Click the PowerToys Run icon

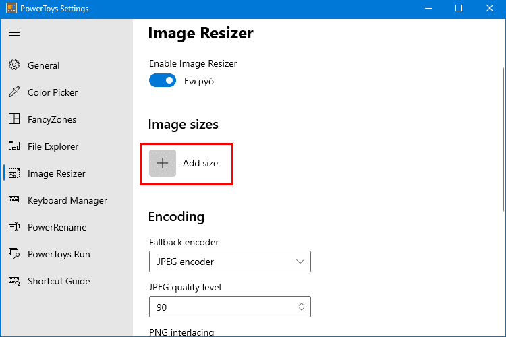(14, 254)
